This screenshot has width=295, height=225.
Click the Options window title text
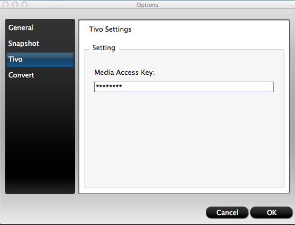pyautogui.click(x=147, y=5)
